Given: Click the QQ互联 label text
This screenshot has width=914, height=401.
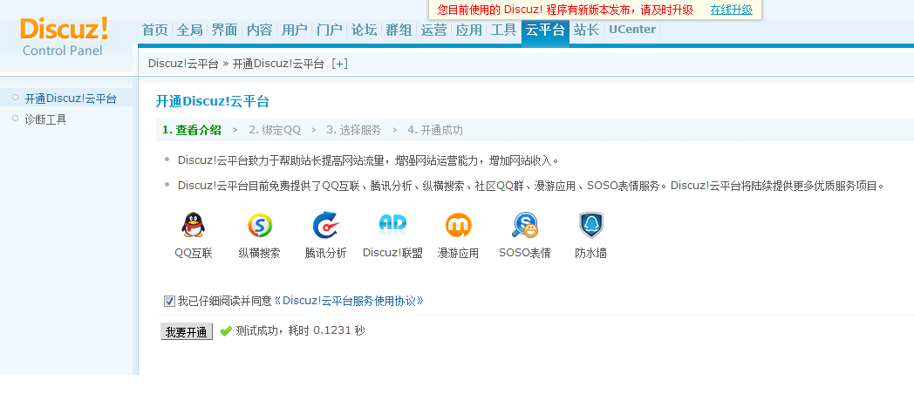Looking at the screenshot, I should point(194,253).
